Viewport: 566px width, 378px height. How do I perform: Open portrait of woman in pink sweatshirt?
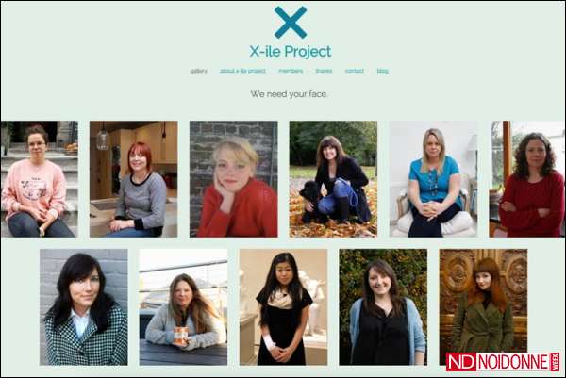pyautogui.click(x=40, y=179)
